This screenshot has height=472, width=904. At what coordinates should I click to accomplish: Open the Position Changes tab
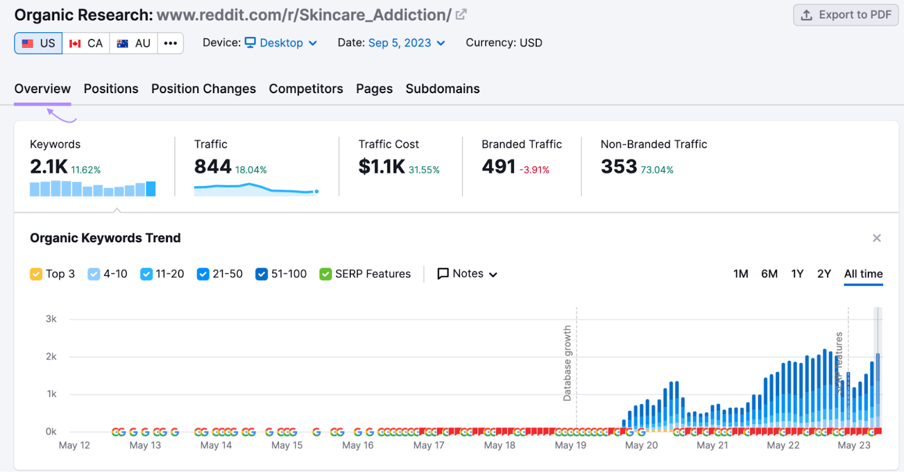pyautogui.click(x=203, y=89)
